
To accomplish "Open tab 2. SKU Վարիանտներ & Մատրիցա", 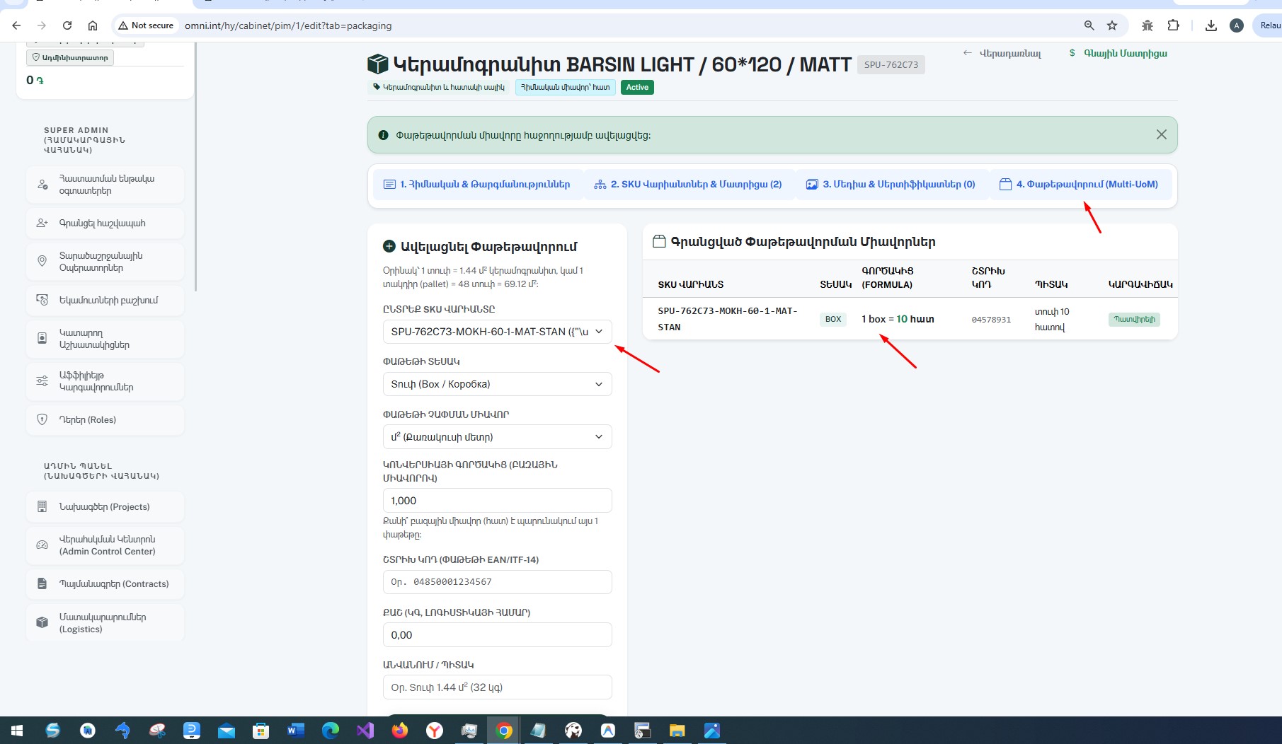I will 689,184.
